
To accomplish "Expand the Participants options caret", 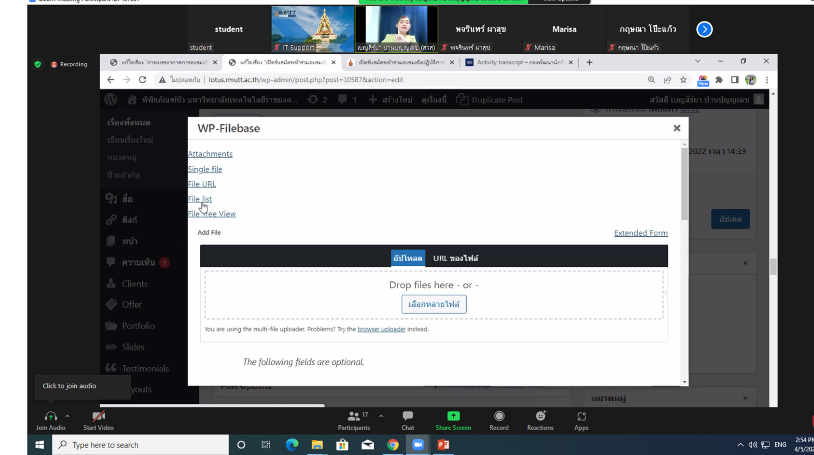I will (x=381, y=416).
